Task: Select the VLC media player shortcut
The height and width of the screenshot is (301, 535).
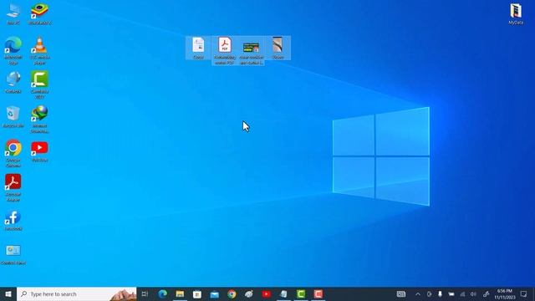Action: click(x=39, y=50)
